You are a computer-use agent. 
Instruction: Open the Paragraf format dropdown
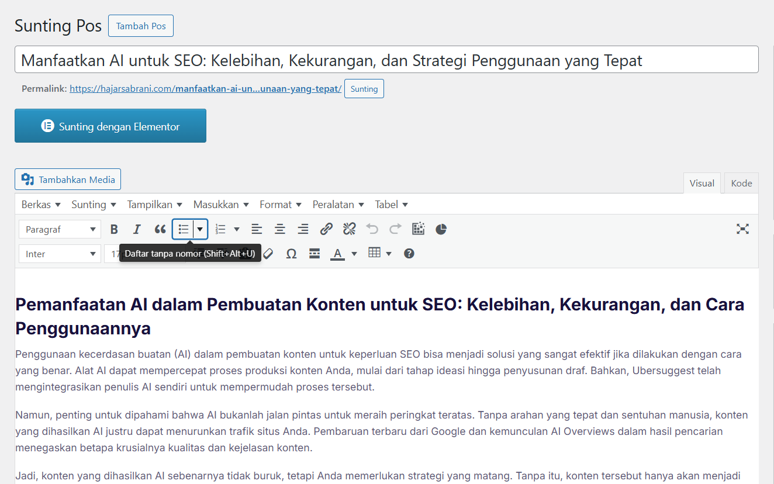click(60, 230)
